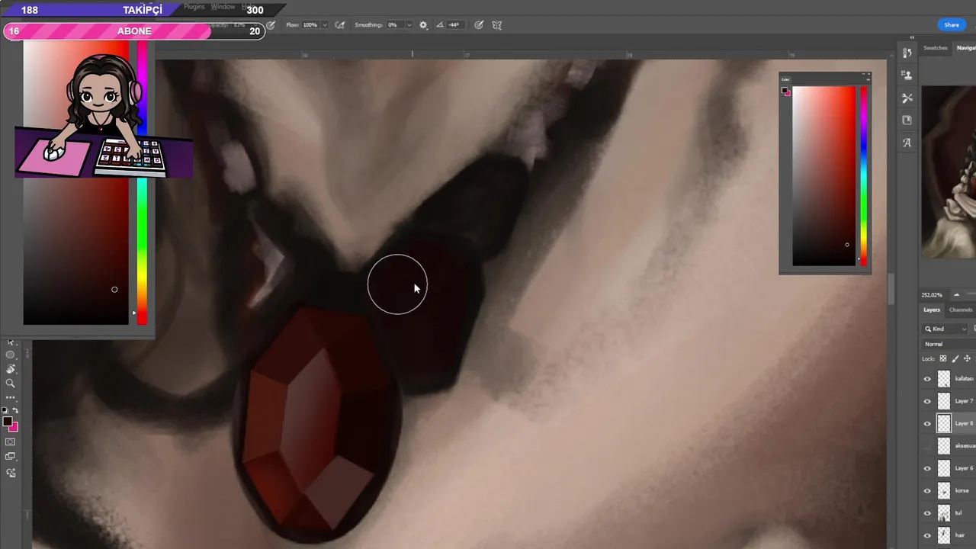
Task: Select the Layer 7 name
Action: (x=964, y=401)
